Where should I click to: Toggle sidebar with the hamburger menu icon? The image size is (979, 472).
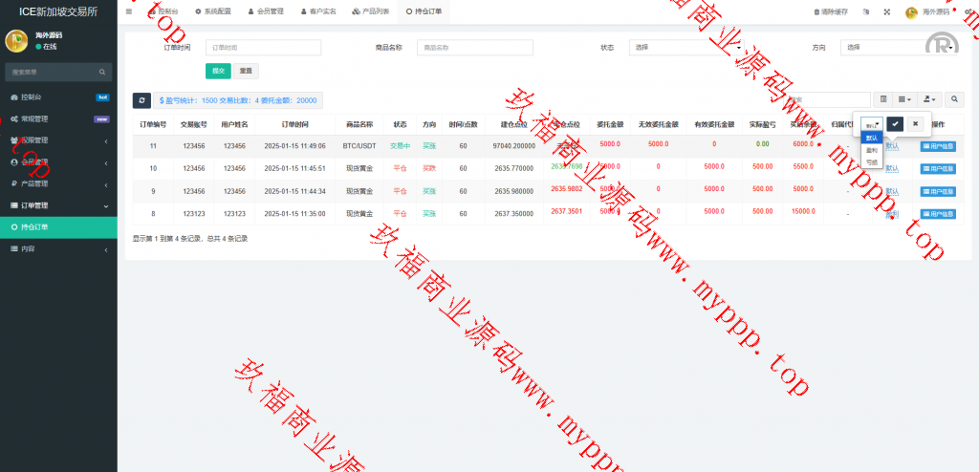click(129, 11)
